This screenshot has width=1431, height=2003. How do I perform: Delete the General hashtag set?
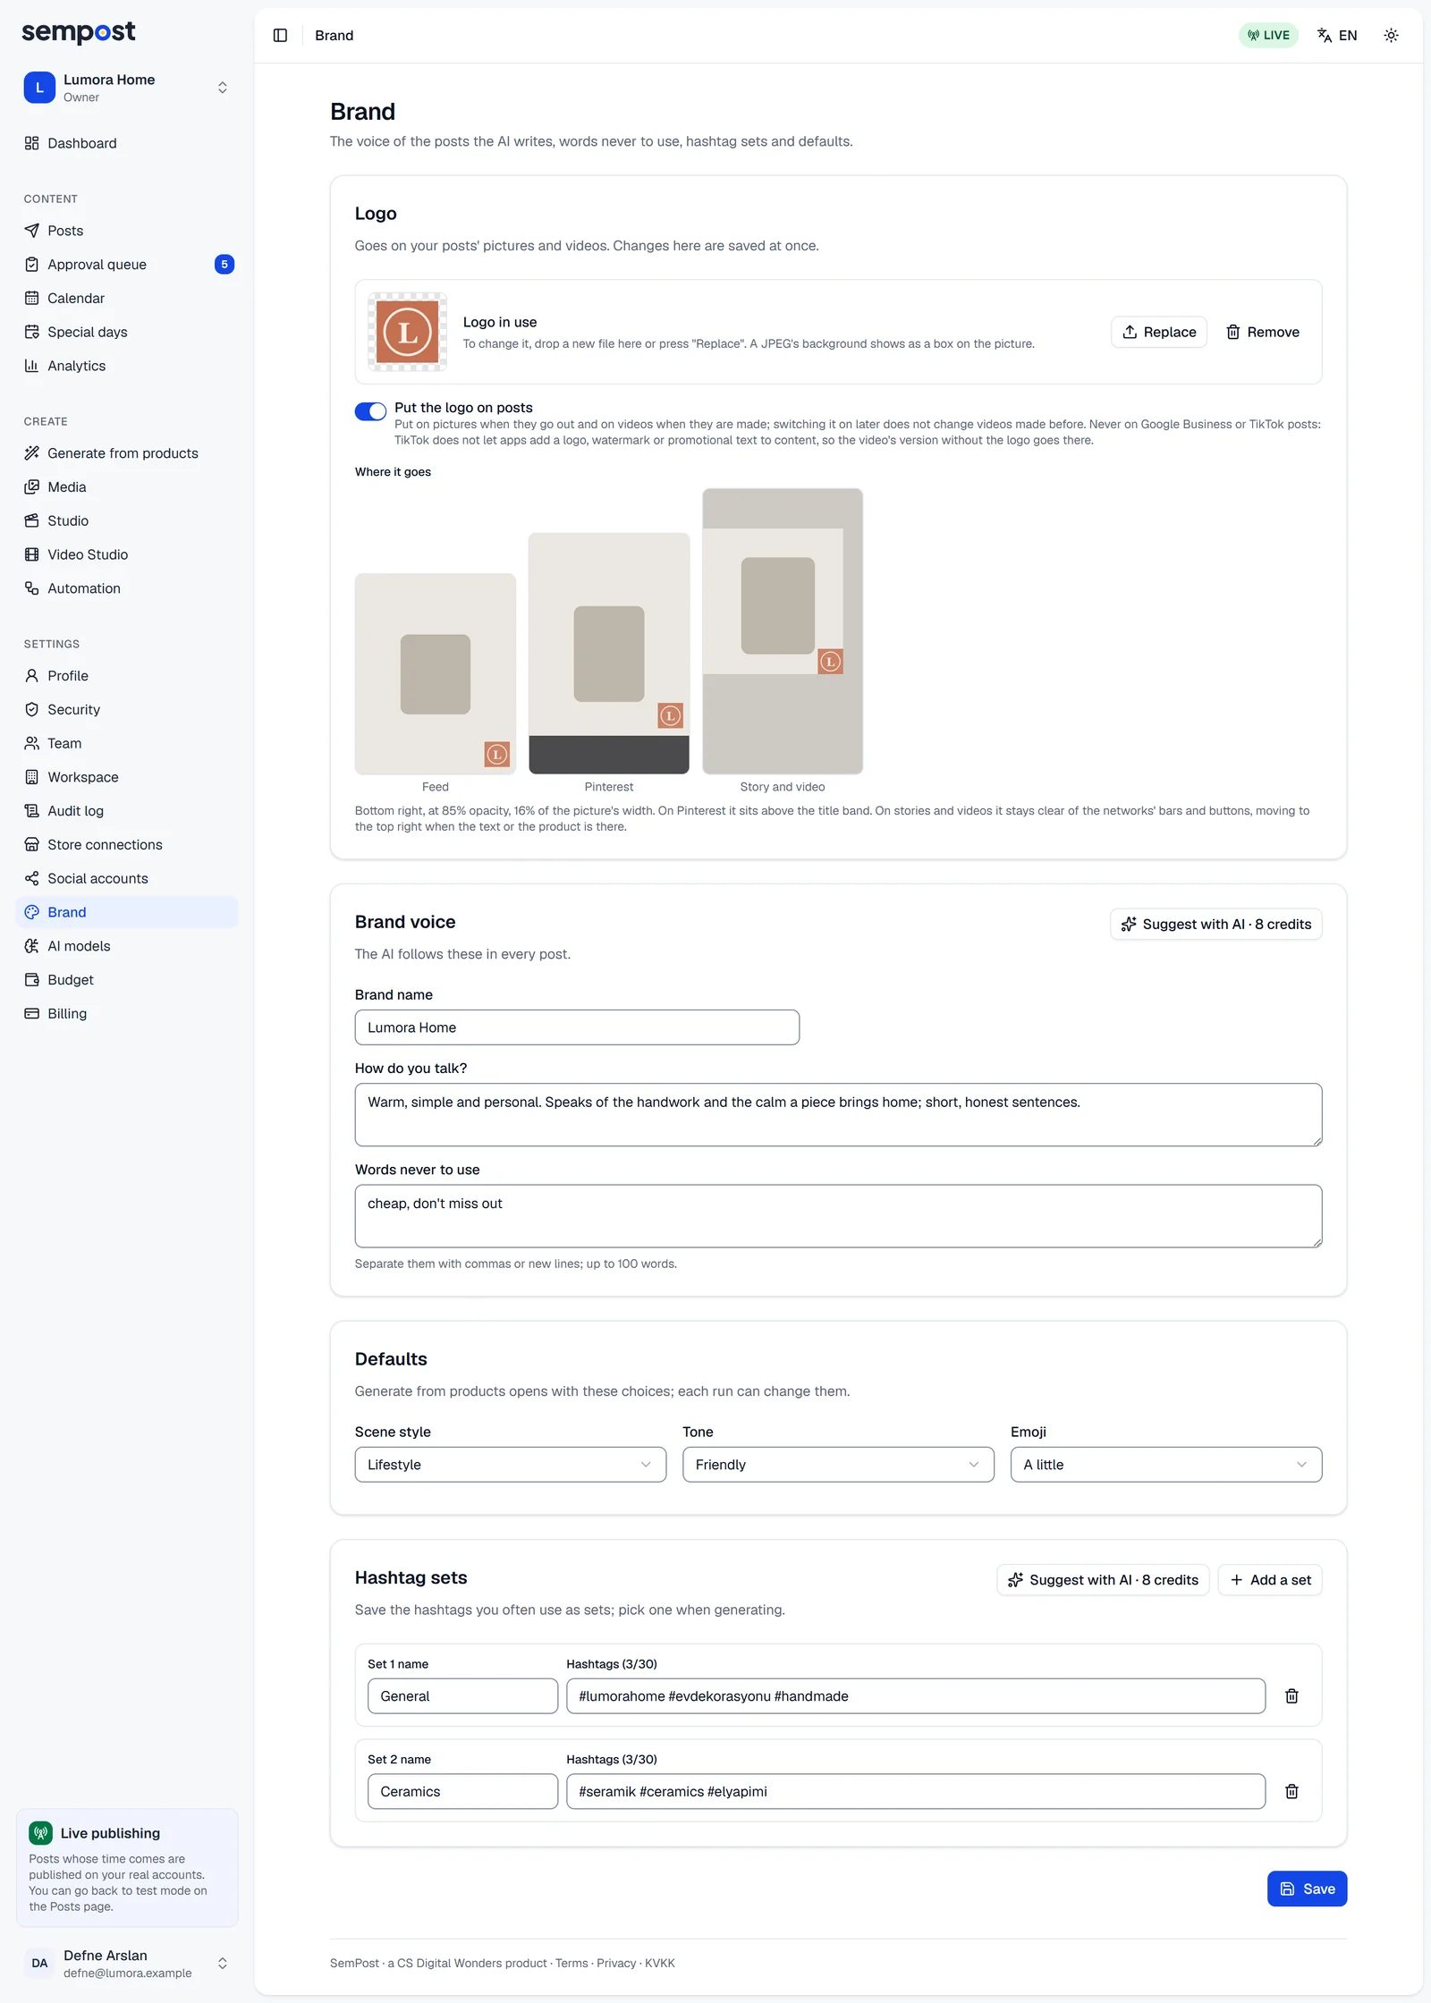point(1291,1695)
